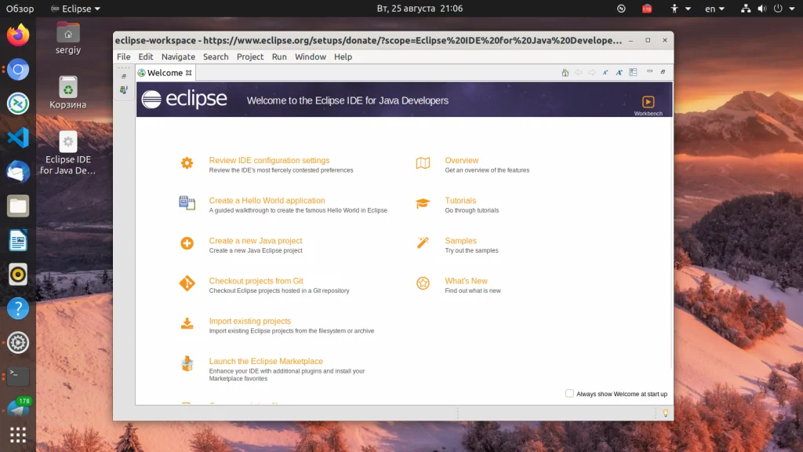
Task: Open the system power menu arrow
Action: [792, 9]
